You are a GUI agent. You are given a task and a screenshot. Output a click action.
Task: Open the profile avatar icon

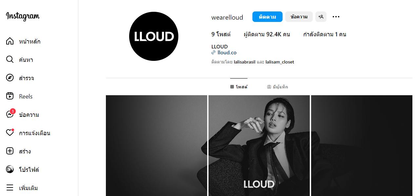tap(10, 169)
